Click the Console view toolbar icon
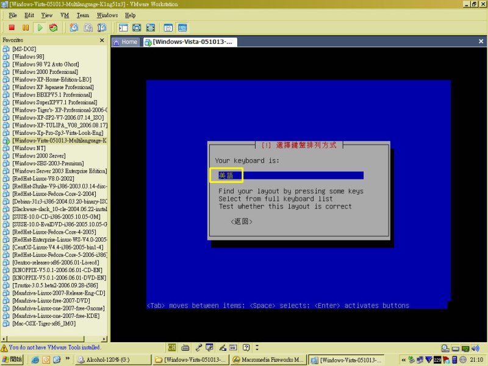The image size is (488, 366). [182, 27]
